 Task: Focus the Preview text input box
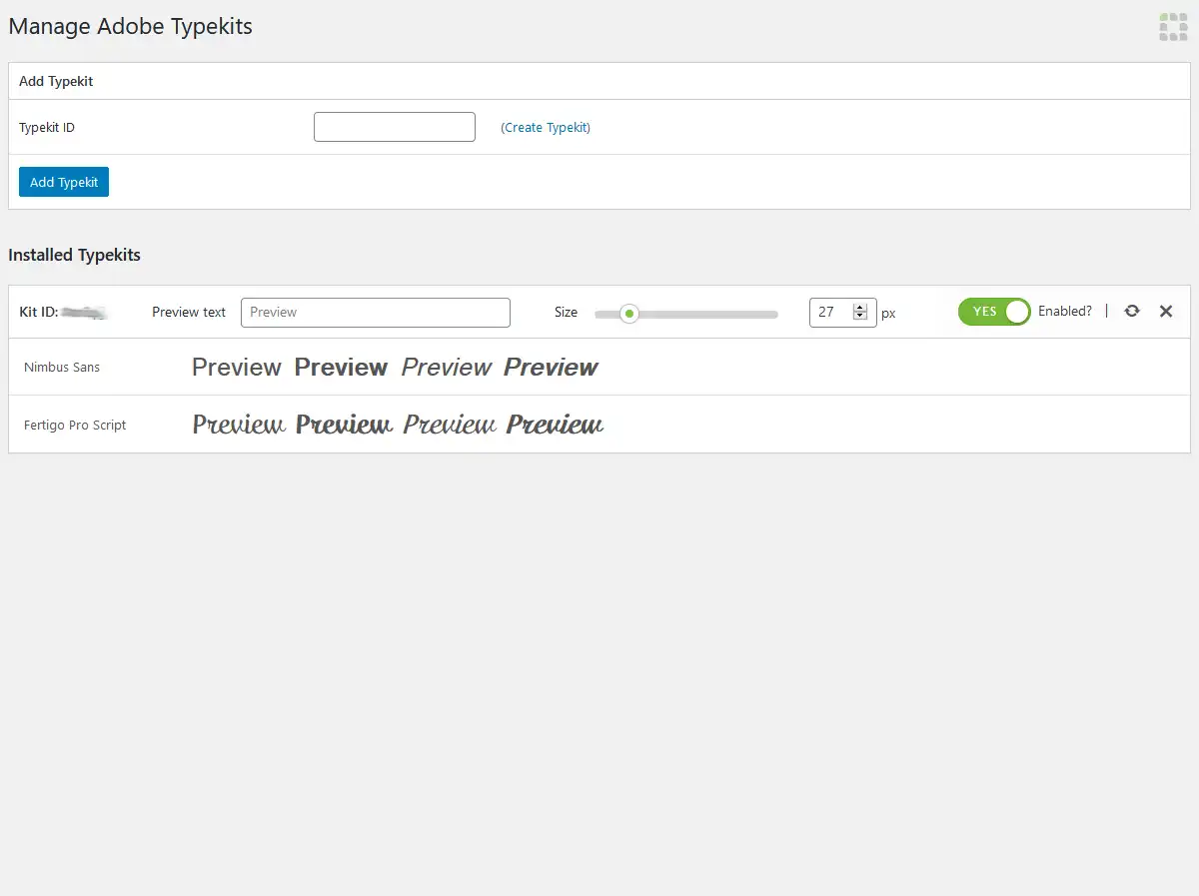coord(376,313)
